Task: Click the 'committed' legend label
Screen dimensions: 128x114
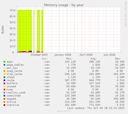Action: coord(14,96)
